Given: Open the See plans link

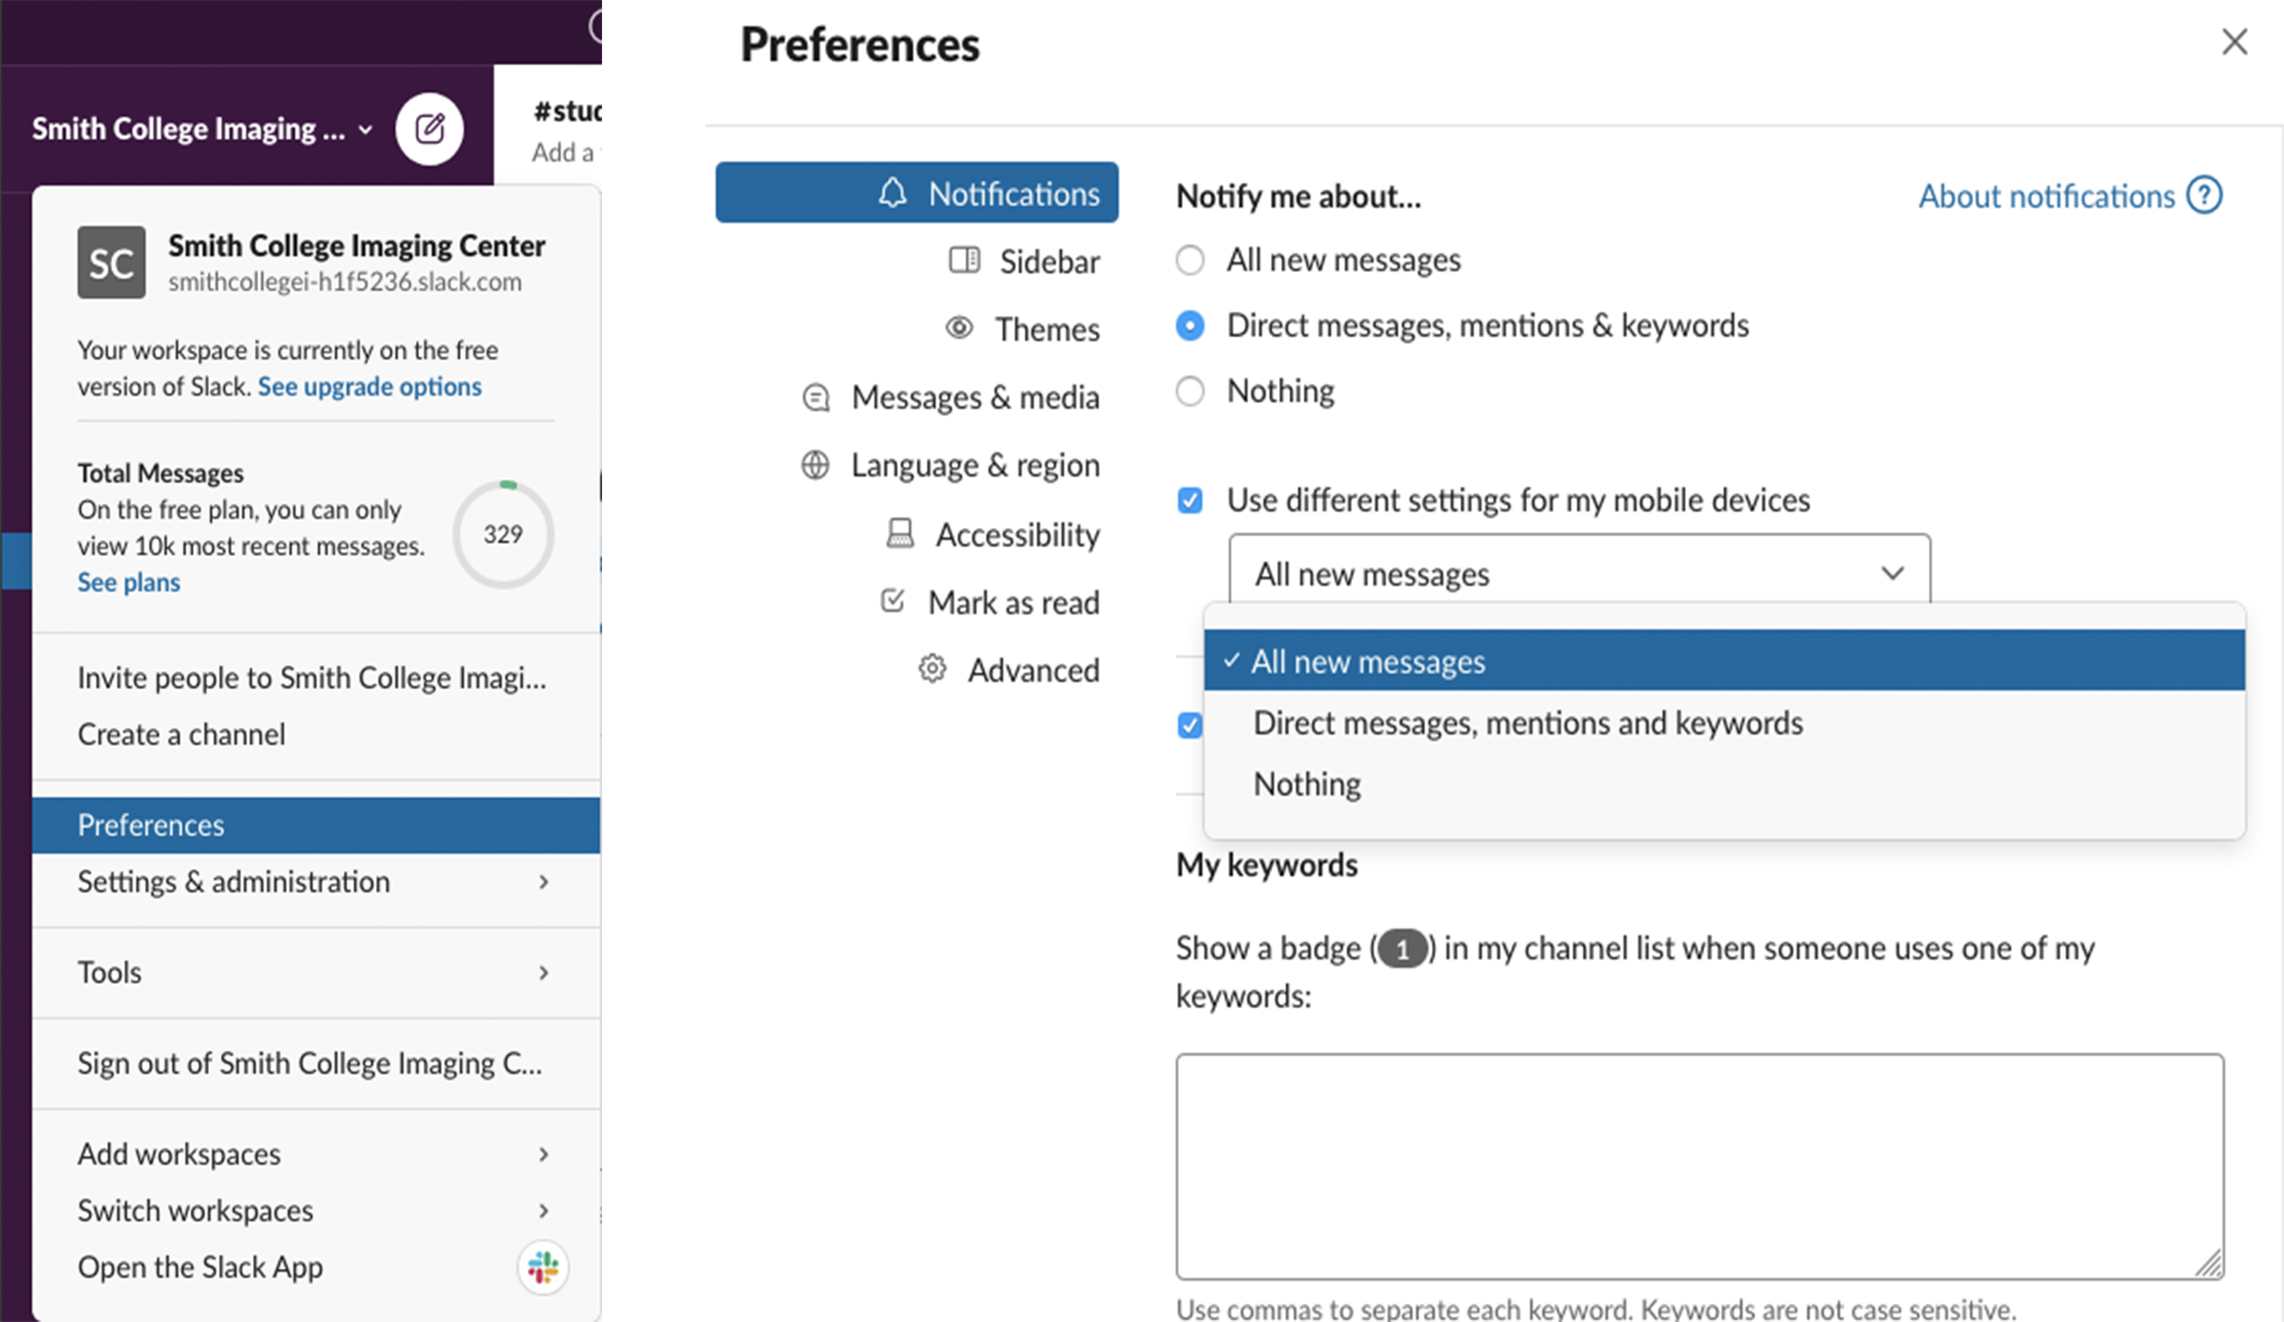Looking at the screenshot, I should click(129, 582).
